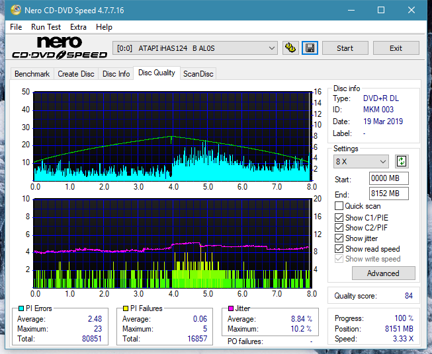This screenshot has height=354, width=432.
Task: Switch to the Create Disc tab
Action: tap(76, 74)
